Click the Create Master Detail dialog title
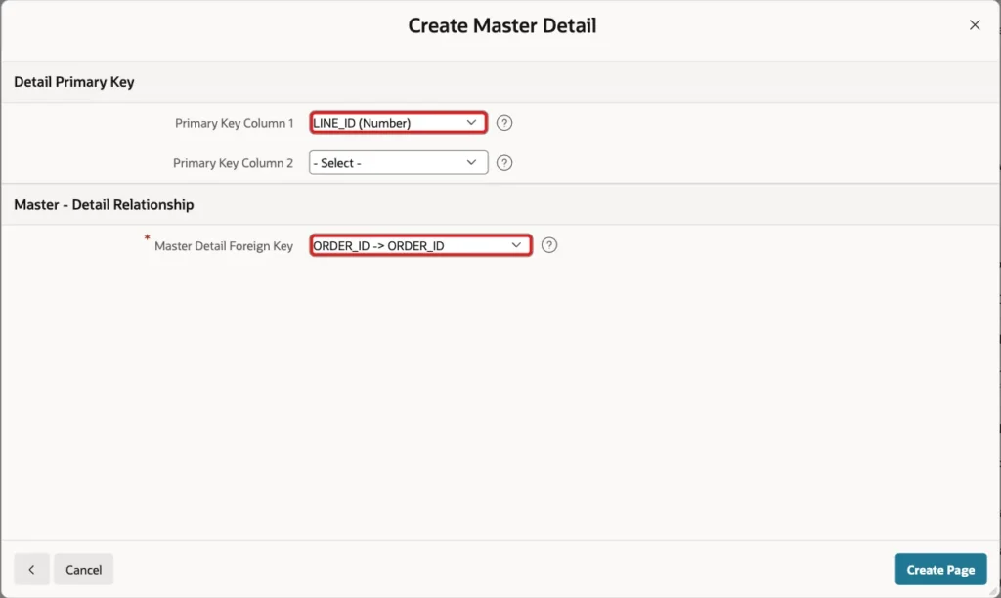 [502, 25]
